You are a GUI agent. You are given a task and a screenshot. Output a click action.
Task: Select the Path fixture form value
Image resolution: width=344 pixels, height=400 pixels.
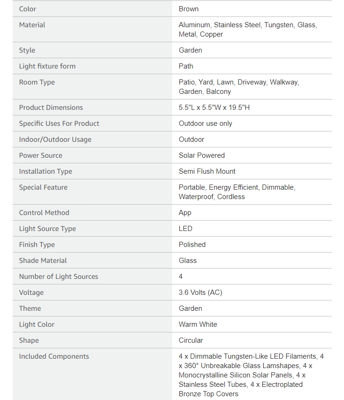[186, 66]
